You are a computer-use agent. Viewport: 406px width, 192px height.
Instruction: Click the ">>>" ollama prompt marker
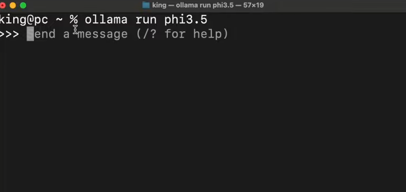[9, 34]
